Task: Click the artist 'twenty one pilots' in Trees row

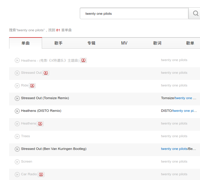Action: coord(174,136)
